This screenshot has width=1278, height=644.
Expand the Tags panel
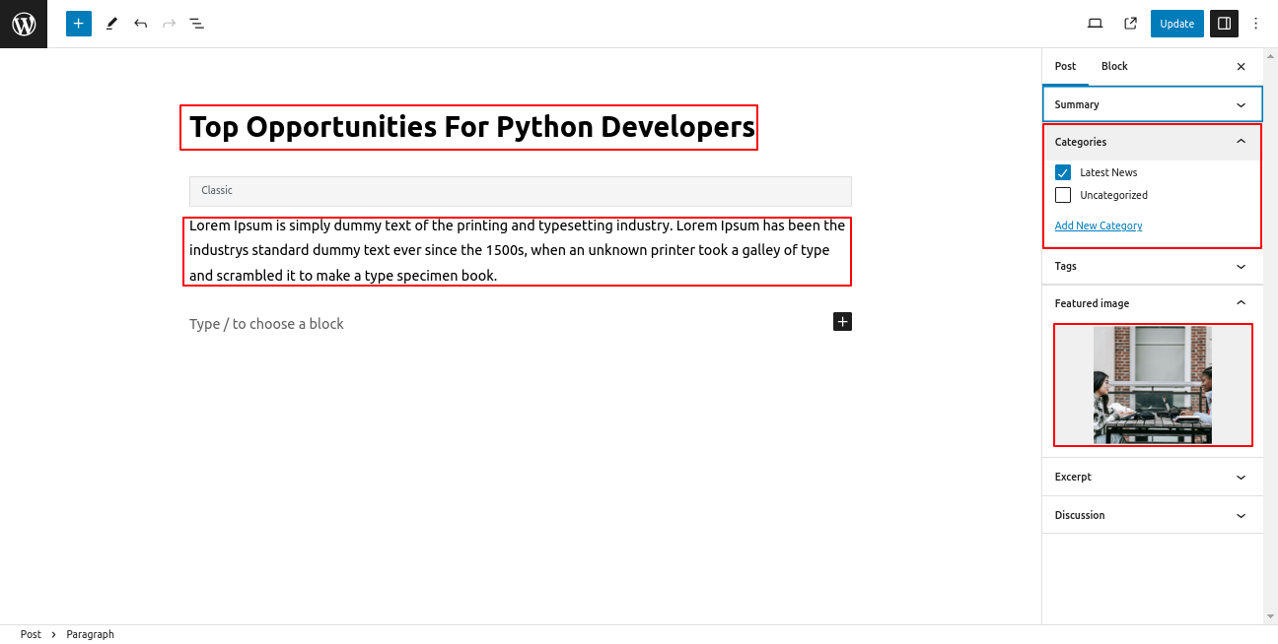click(1152, 266)
